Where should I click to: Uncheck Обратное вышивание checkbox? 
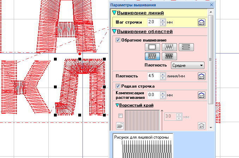point(118,40)
